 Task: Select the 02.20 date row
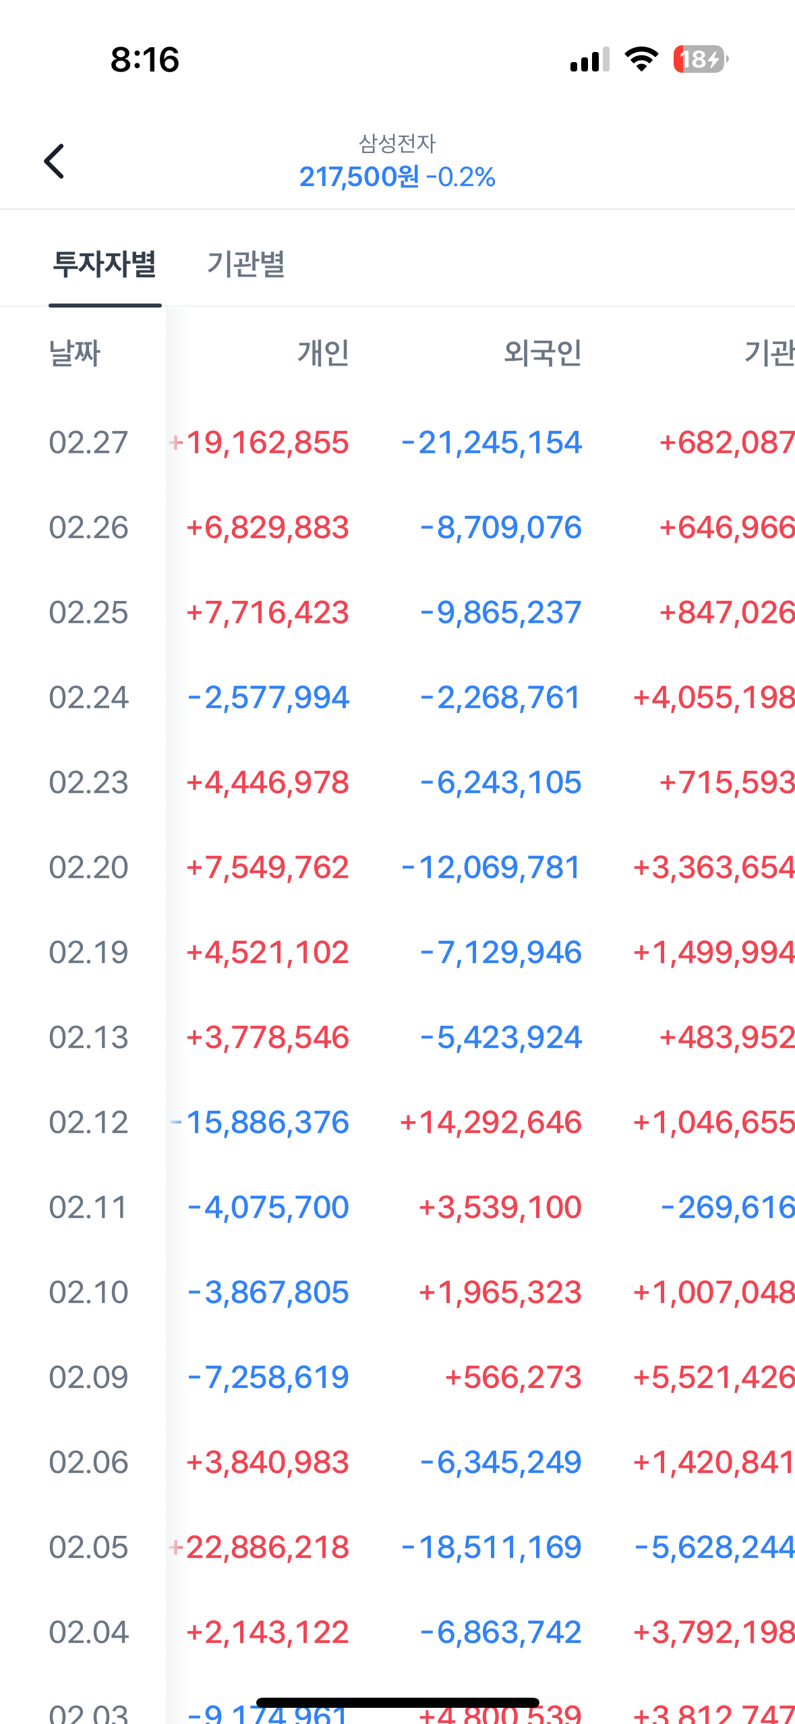click(x=88, y=868)
